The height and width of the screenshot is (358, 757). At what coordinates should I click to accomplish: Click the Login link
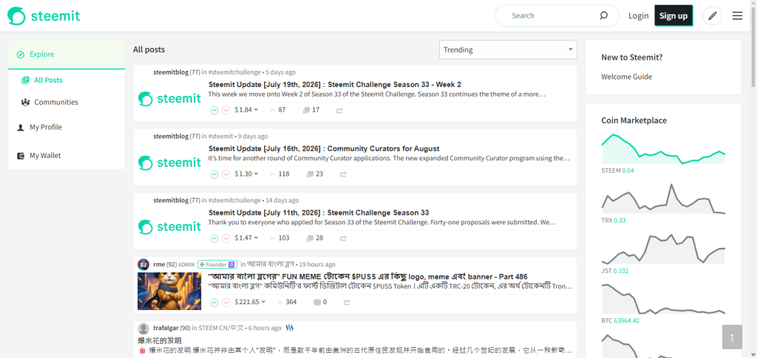coord(638,16)
